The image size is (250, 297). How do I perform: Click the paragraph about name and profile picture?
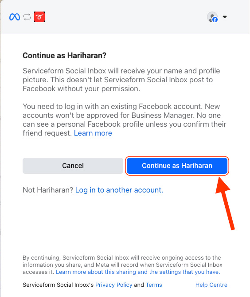(121, 80)
